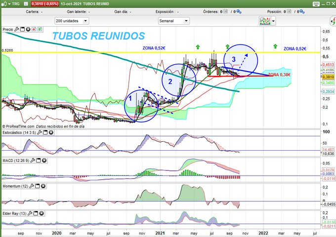Viewport: 336px width, 237px height.
Task: Click the 0,5265 horizontal line label
Action: click(7, 50)
